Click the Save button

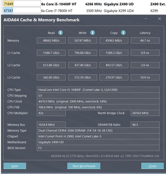15,166
